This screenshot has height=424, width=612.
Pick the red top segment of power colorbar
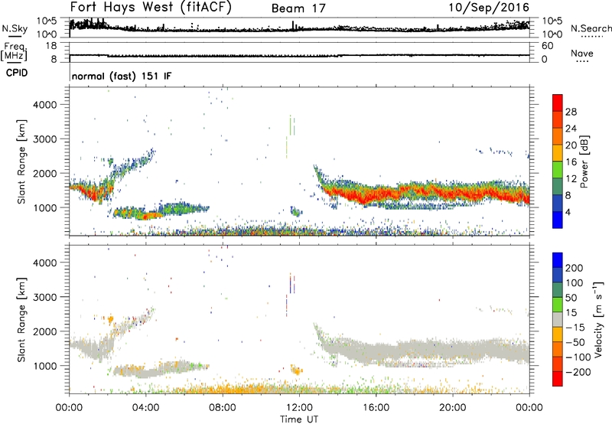(x=558, y=103)
